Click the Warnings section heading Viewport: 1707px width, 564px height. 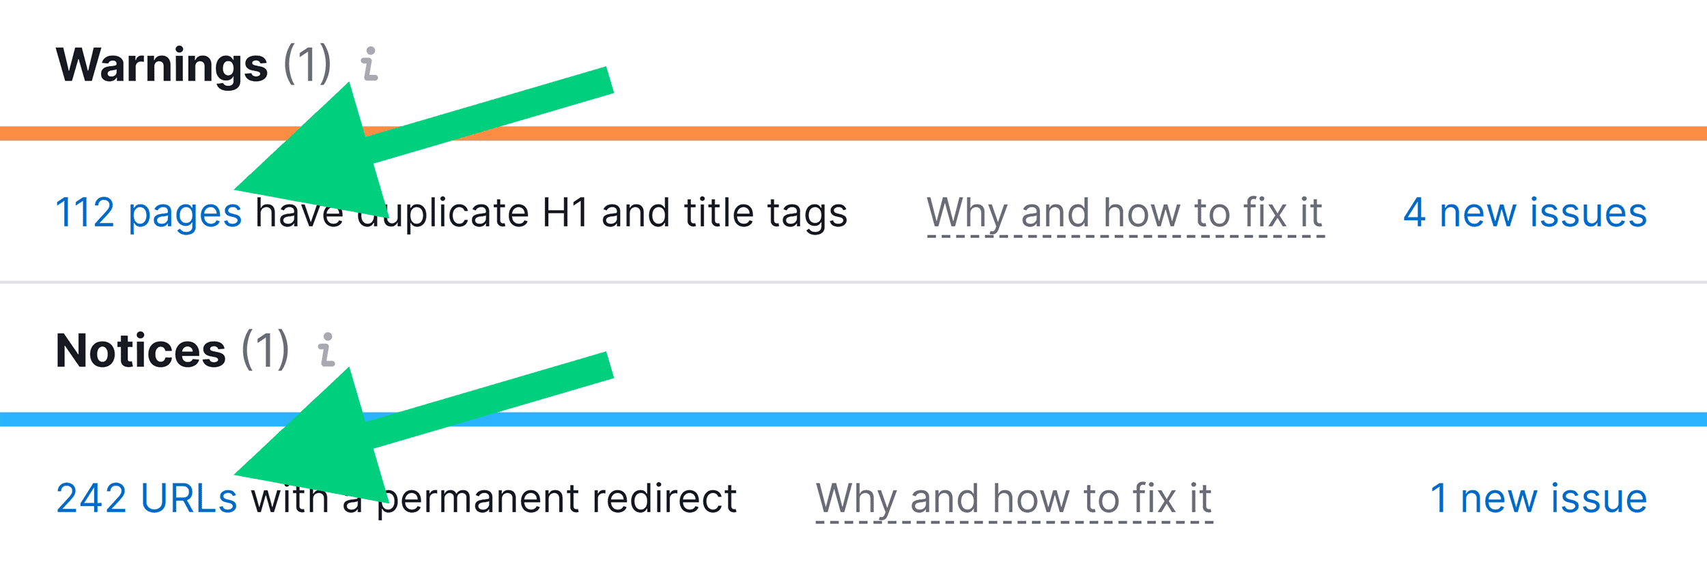click(162, 65)
